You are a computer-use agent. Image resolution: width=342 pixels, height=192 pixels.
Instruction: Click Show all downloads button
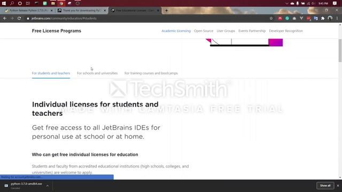(x=325, y=186)
